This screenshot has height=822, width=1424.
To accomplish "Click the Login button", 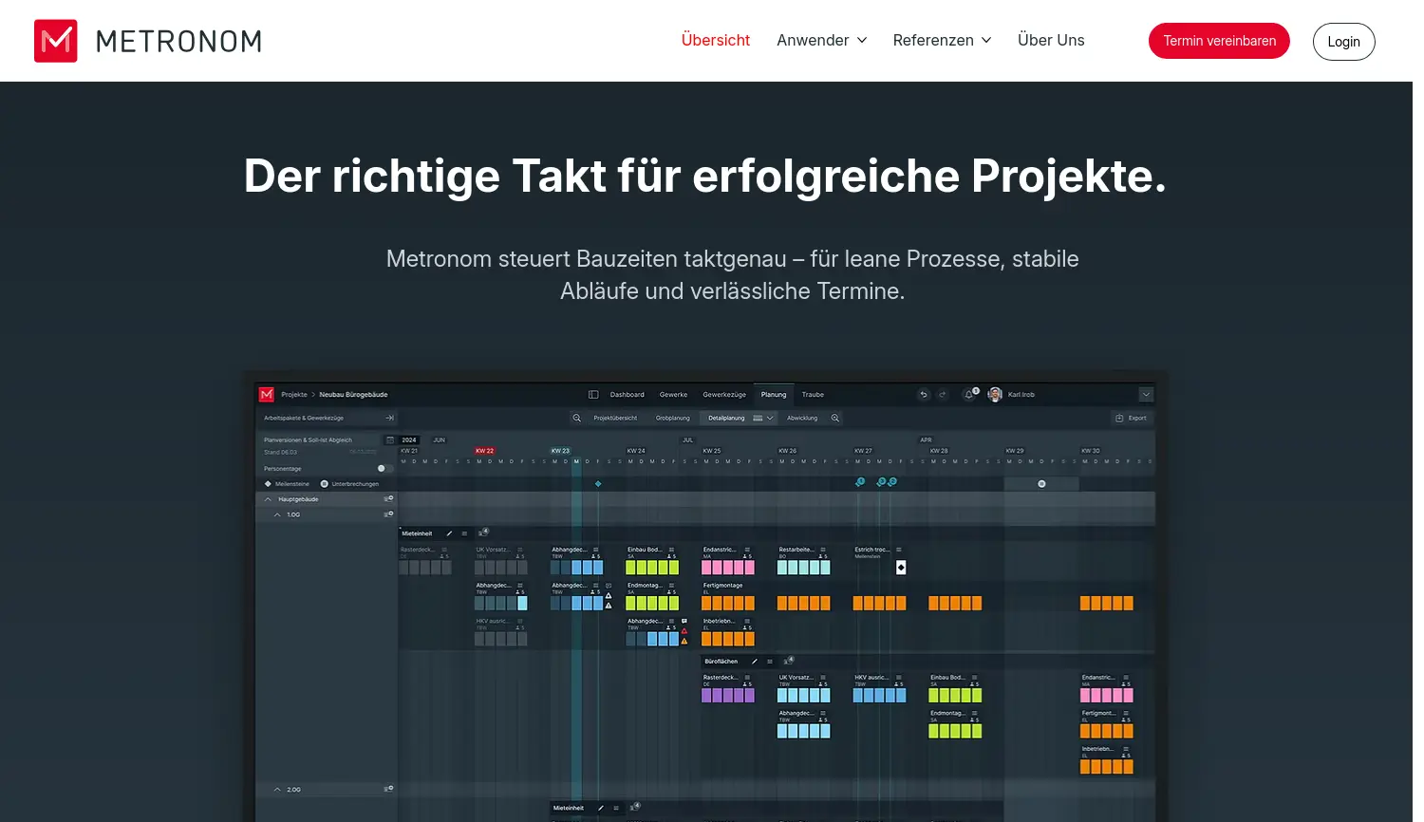I will click(x=1343, y=42).
